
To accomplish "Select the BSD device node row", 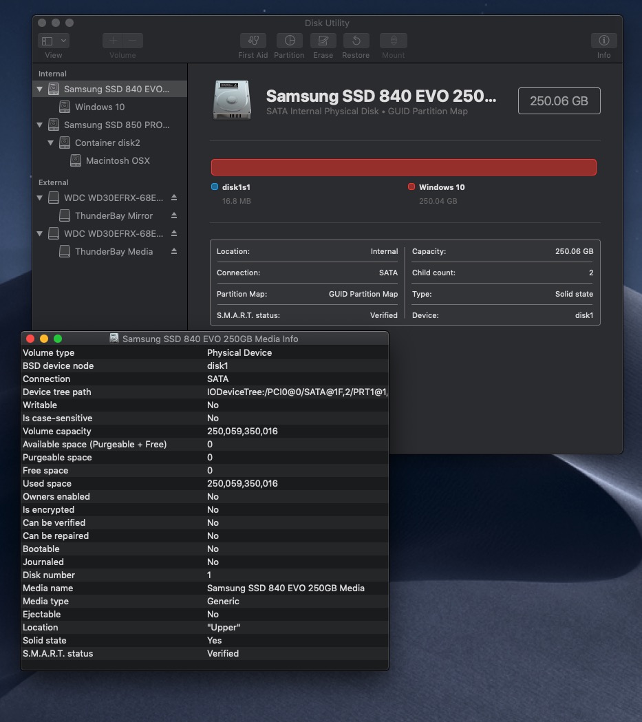I will tap(205, 365).
